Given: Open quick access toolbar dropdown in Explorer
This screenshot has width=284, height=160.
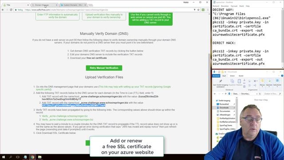Looking at the screenshot, I should (x=225, y=72).
